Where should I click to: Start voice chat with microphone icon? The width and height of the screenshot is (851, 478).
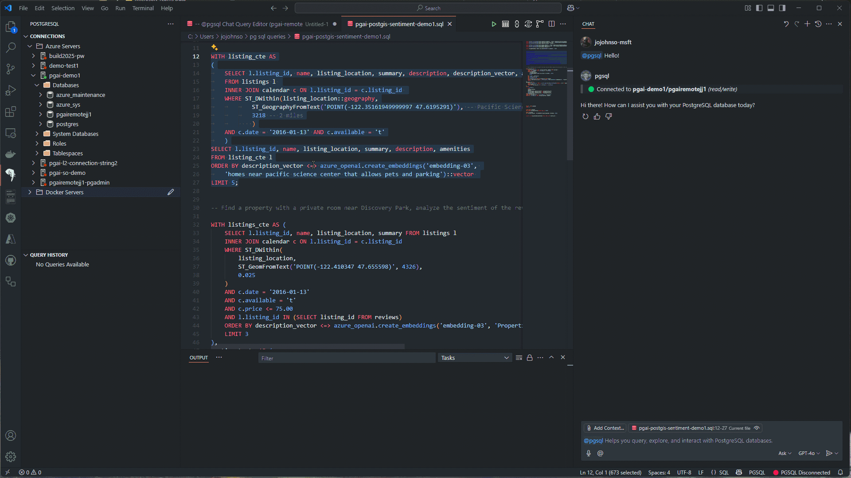pyautogui.click(x=589, y=453)
